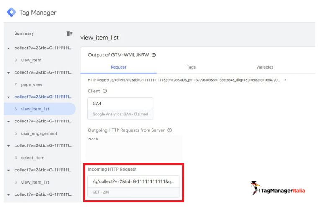
Task: Switch to the Request tab
Action: (118, 67)
